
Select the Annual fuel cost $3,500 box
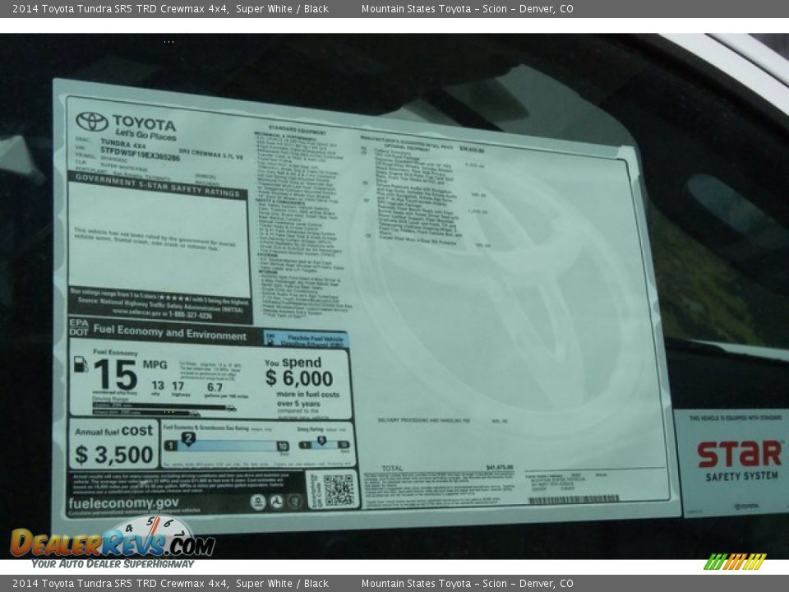coord(113,445)
